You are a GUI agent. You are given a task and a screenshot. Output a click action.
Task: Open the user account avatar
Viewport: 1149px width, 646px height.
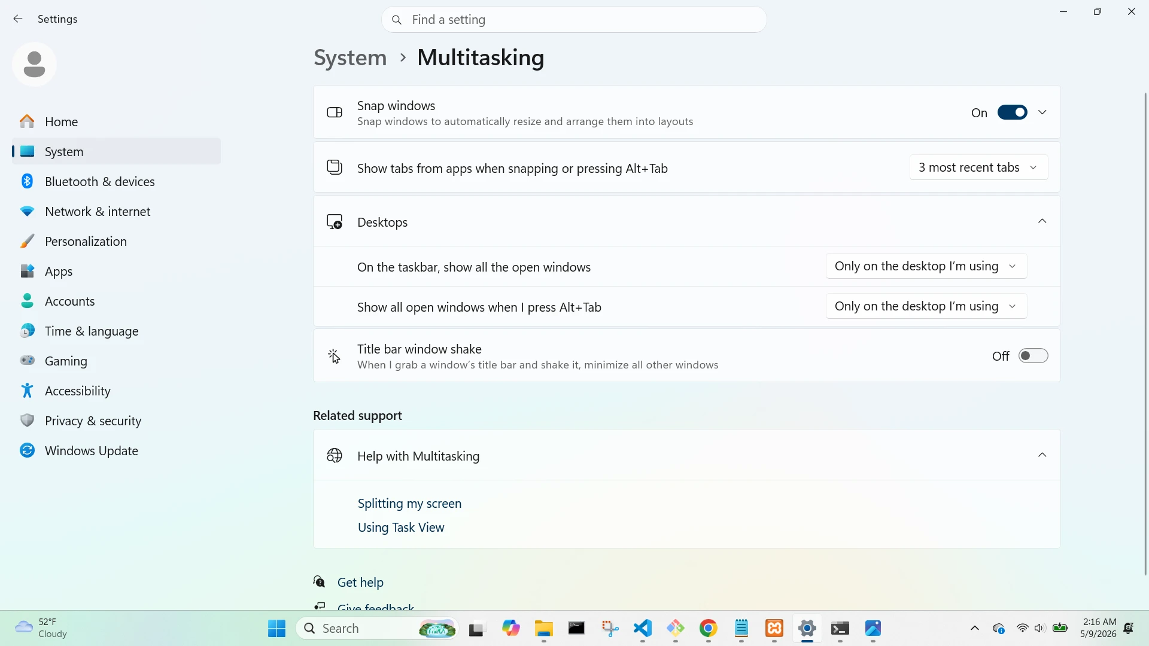[34, 64]
